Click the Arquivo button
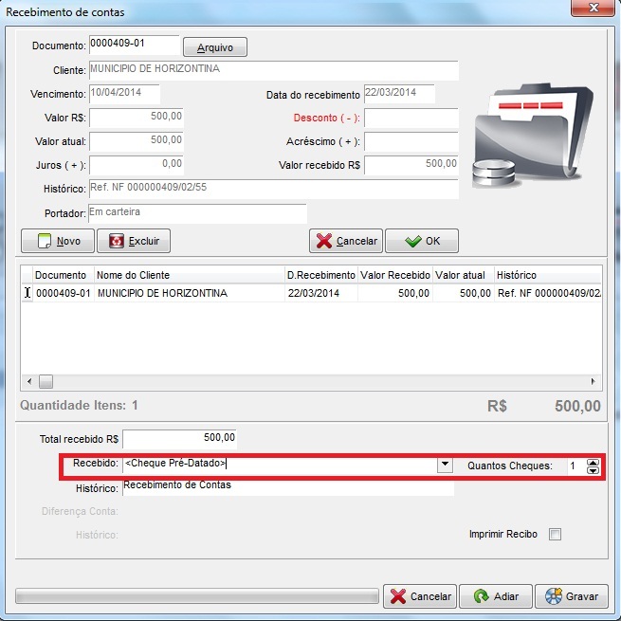The width and height of the screenshot is (621, 621). [x=214, y=46]
